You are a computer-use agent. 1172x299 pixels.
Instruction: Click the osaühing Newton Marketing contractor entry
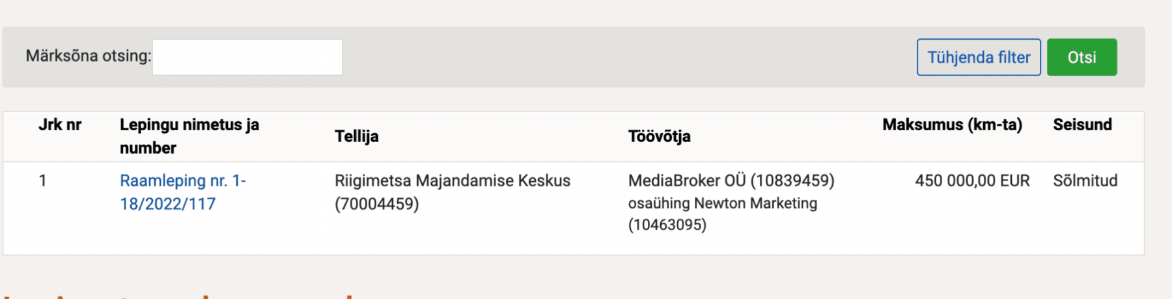click(723, 203)
